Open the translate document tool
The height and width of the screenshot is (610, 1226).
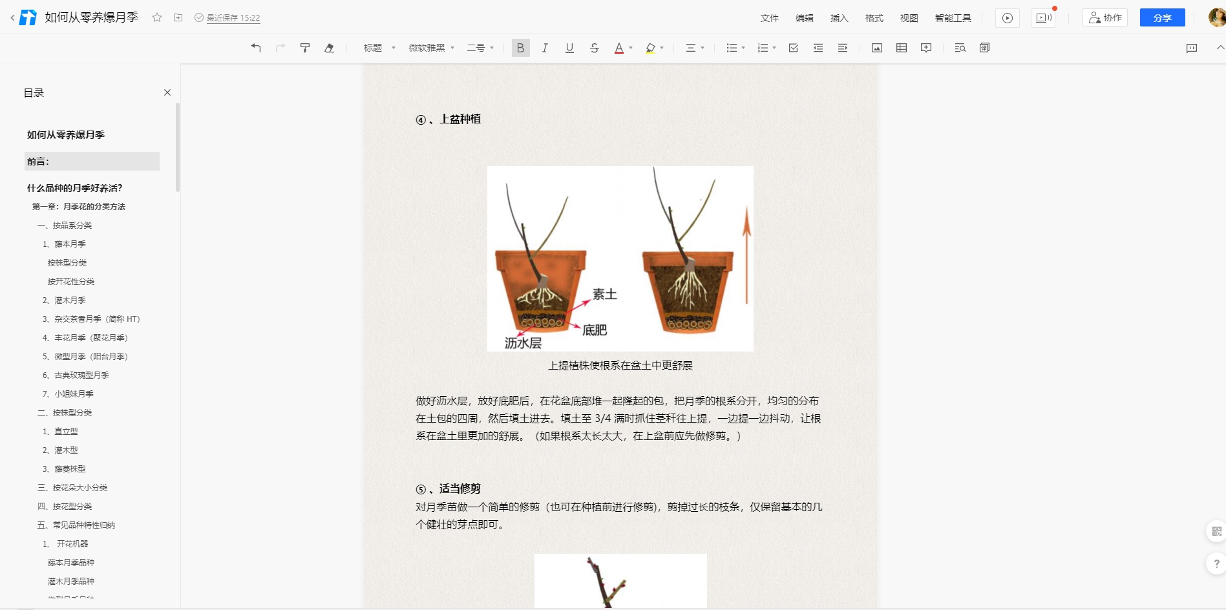[984, 48]
